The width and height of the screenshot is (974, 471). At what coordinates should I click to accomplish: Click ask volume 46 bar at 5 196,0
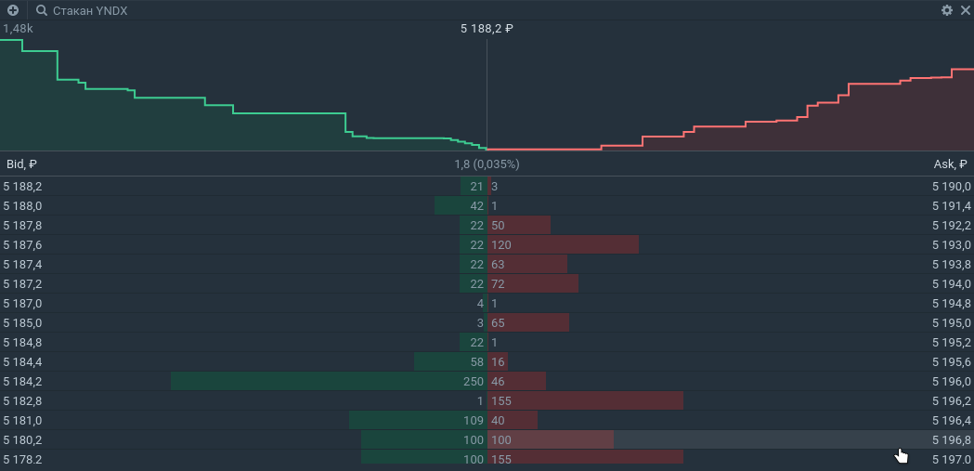(517, 382)
